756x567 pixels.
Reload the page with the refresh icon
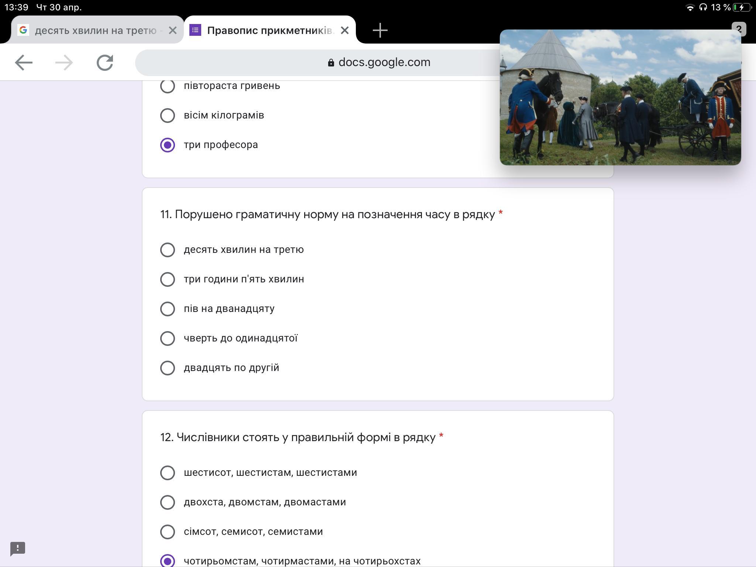pos(105,63)
